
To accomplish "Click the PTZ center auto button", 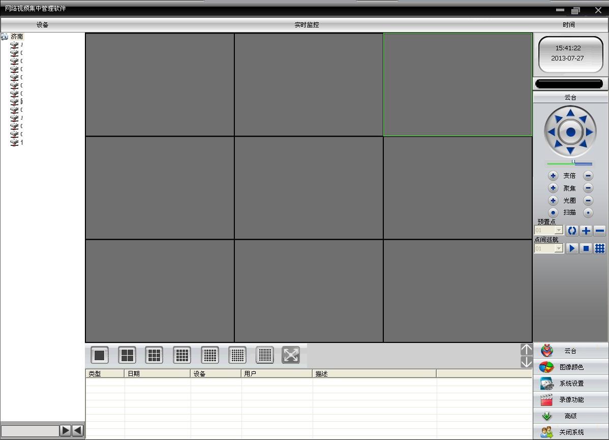I will point(570,132).
